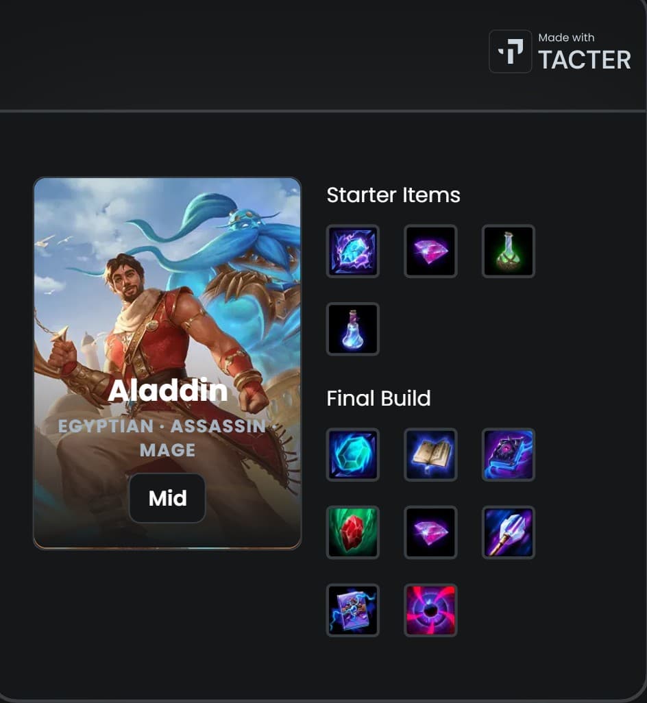Select the open spellbook item icon
Viewport: 647px width, 703px height.
(x=430, y=454)
